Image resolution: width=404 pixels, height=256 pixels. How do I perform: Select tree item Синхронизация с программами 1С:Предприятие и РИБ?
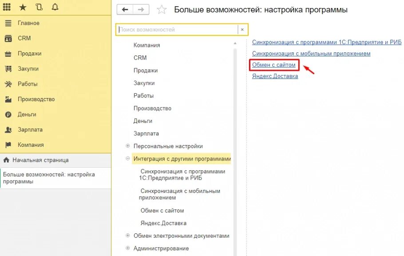(x=182, y=175)
